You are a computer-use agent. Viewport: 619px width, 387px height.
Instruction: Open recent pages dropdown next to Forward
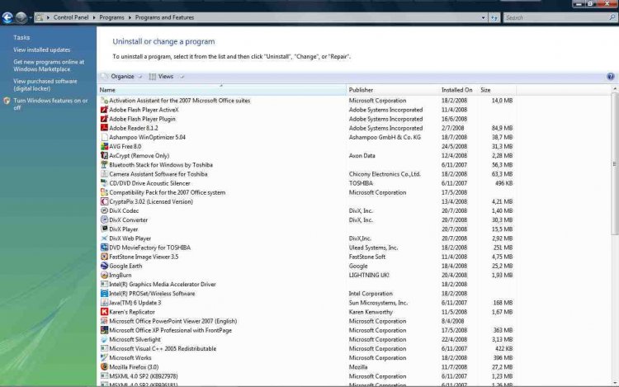(x=31, y=17)
